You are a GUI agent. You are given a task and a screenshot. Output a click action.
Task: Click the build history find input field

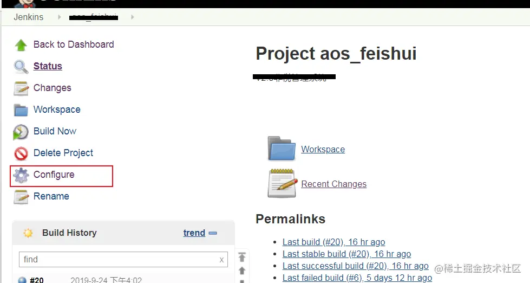point(123,260)
